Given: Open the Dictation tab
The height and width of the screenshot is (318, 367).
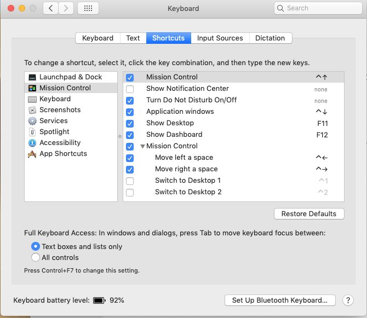Looking at the screenshot, I should [270, 38].
